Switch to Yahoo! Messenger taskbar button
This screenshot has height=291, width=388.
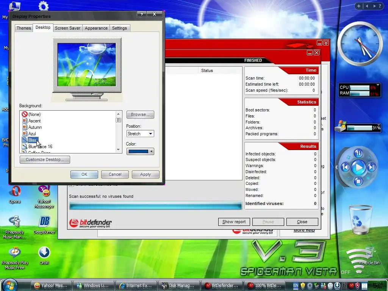click(51, 286)
